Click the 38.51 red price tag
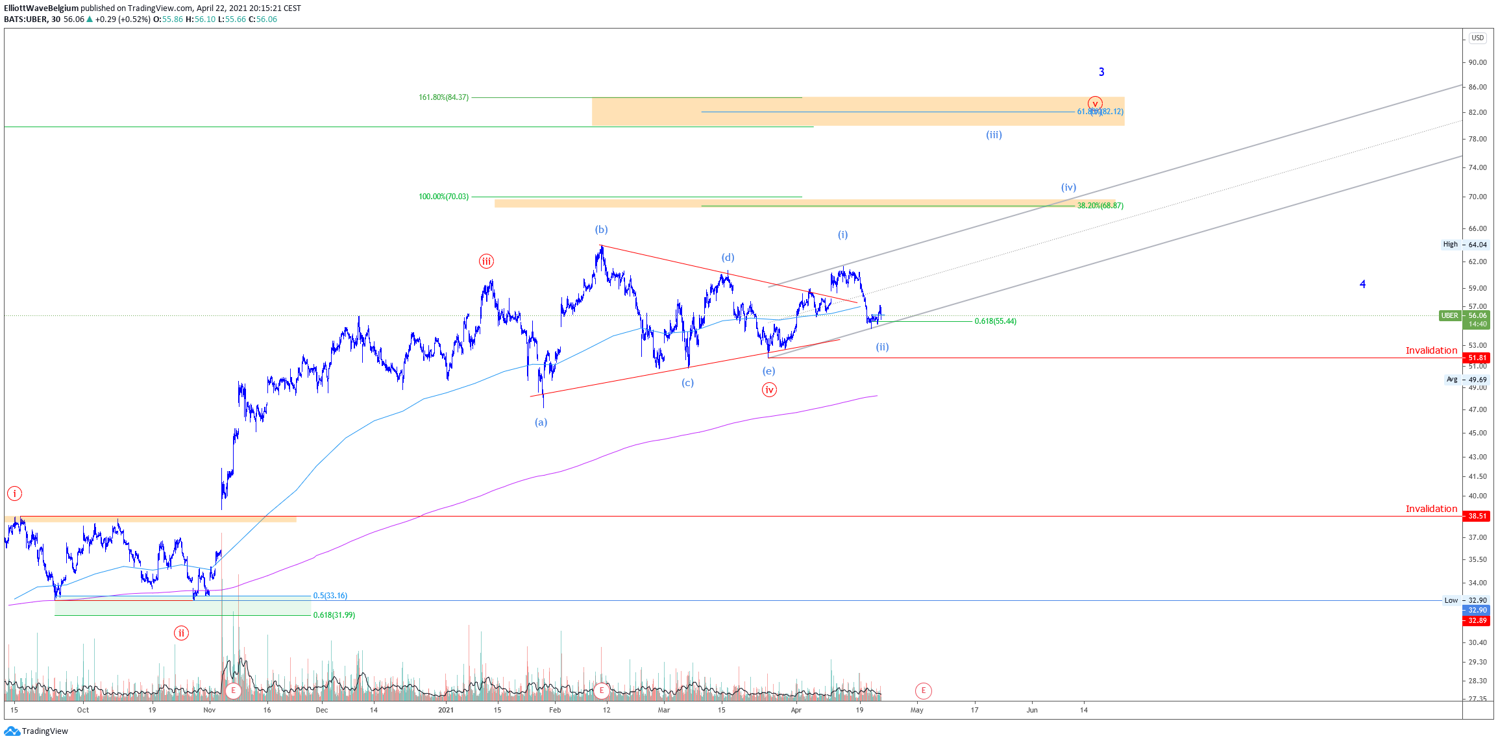The image size is (1498, 743). [x=1477, y=517]
